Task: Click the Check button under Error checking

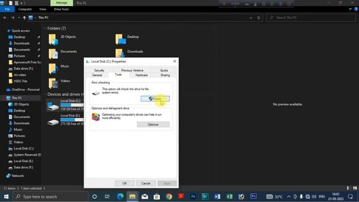Action: click(x=155, y=99)
